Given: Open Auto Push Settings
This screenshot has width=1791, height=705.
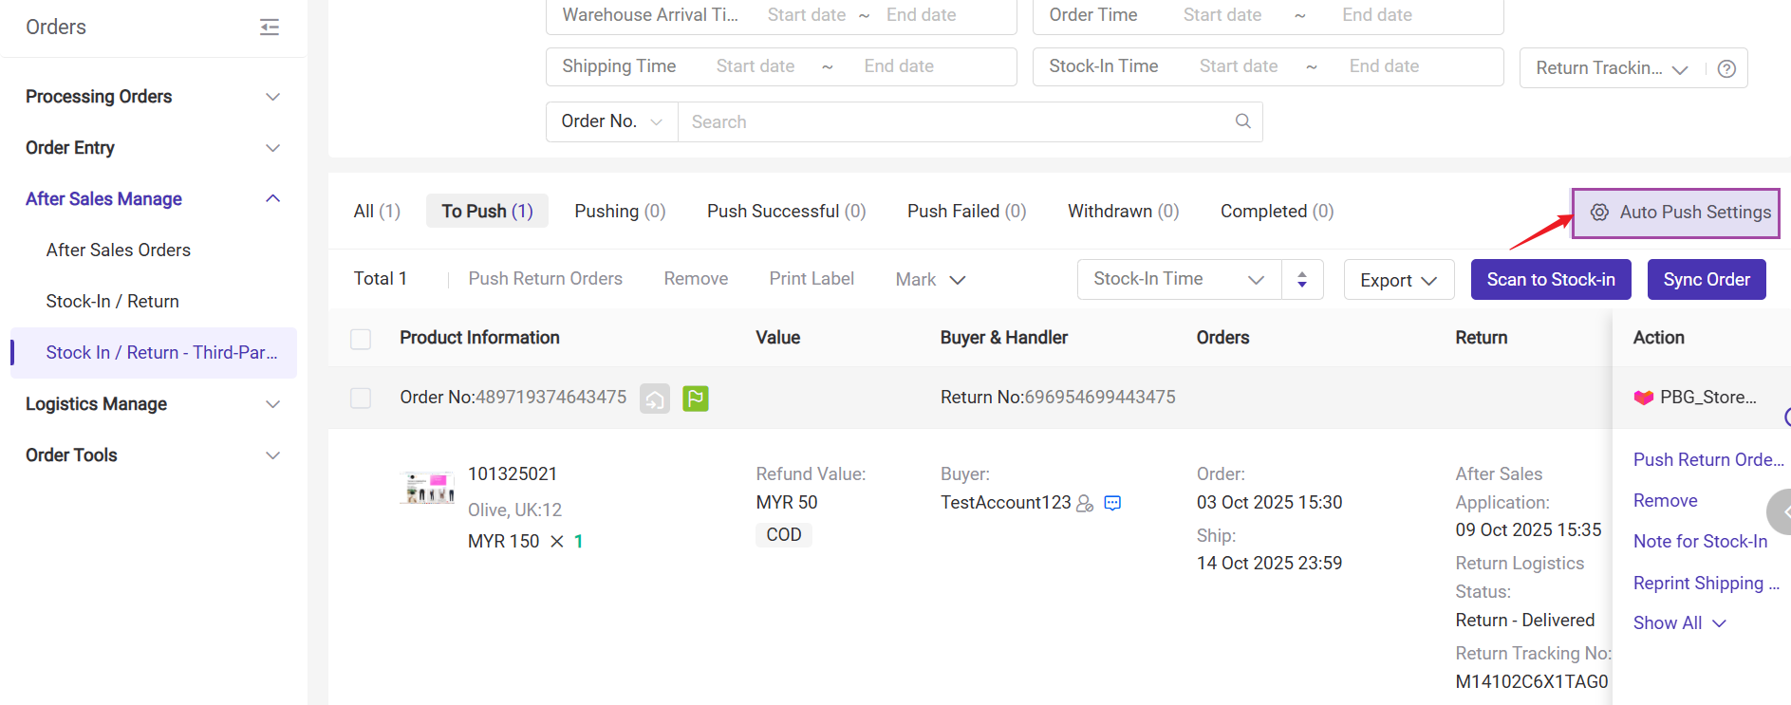Looking at the screenshot, I should [x=1676, y=213].
